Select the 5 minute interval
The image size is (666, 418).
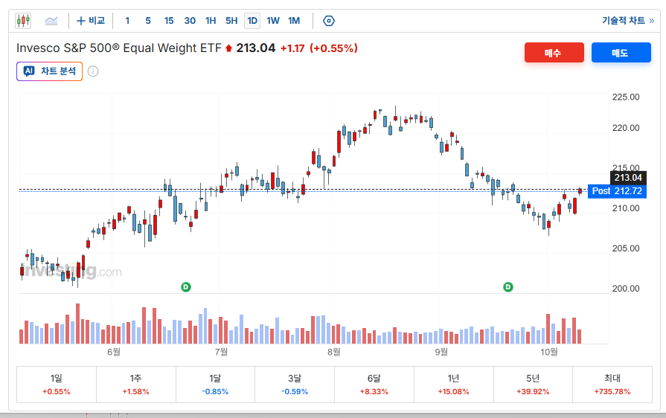[148, 20]
